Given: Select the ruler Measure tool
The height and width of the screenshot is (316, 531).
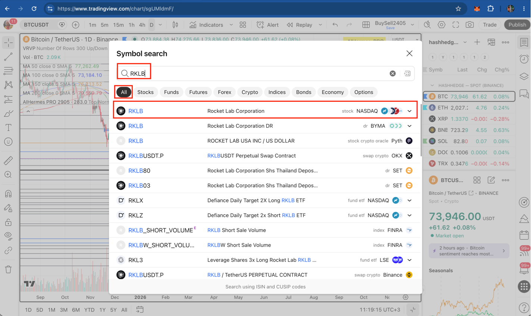Looking at the screenshot, I should click(x=8, y=161).
